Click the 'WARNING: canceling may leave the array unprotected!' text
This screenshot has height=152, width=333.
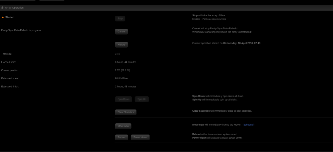pos(222,32)
